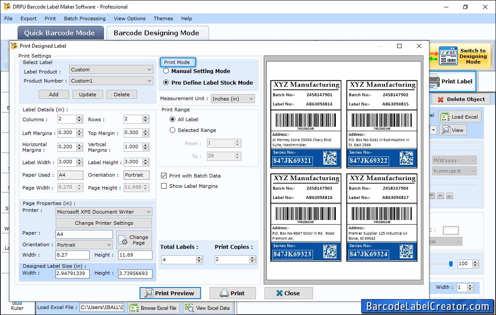Click the page Width 8.27 field
The image size is (496, 315).
coord(73,255)
